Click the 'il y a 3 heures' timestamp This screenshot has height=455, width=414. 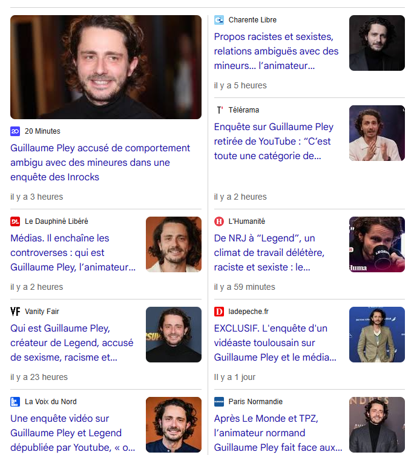pyautogui.click(x=36, y=197)
